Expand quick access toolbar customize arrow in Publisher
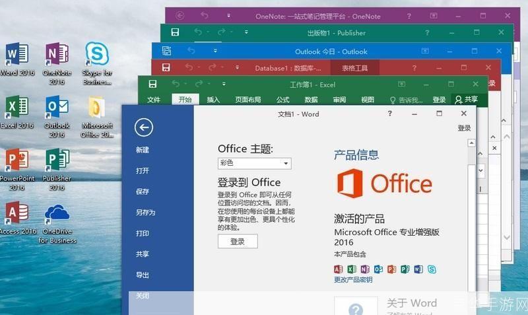This screenshot has width=528, height=315. pos(246,32)
